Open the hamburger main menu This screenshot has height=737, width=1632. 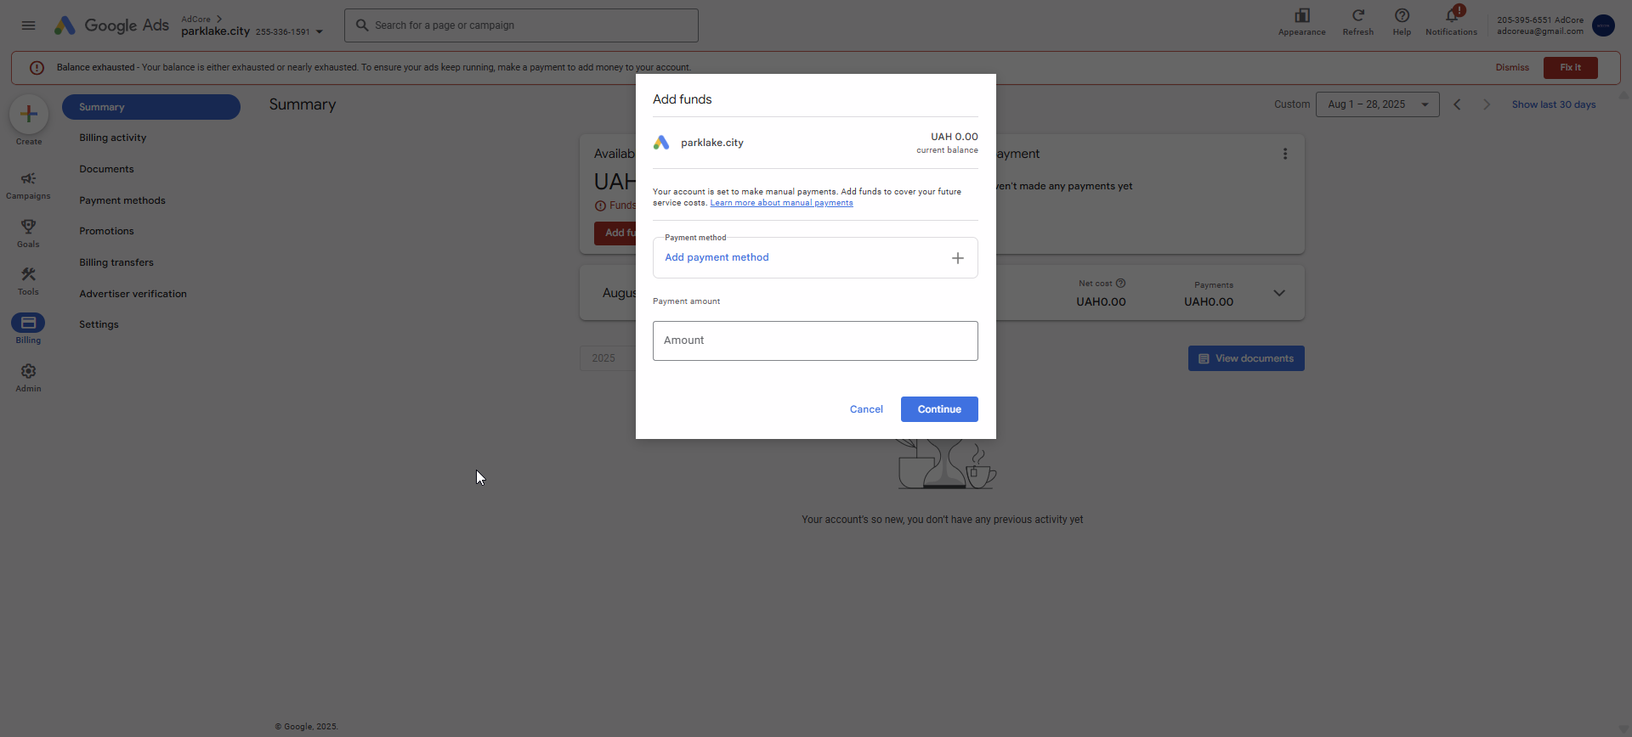(x=28, y=25)
